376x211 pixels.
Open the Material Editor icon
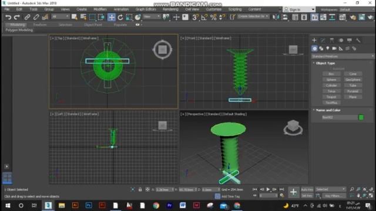(x=343, y=17)
